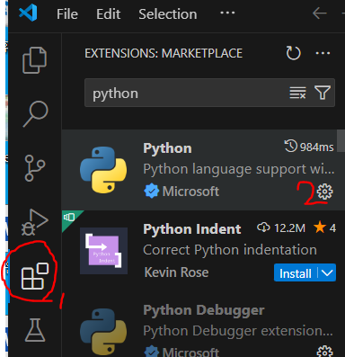The image size is (345, 357).
Task: Open the Testing flask view
Action: (x=35, y=330)
